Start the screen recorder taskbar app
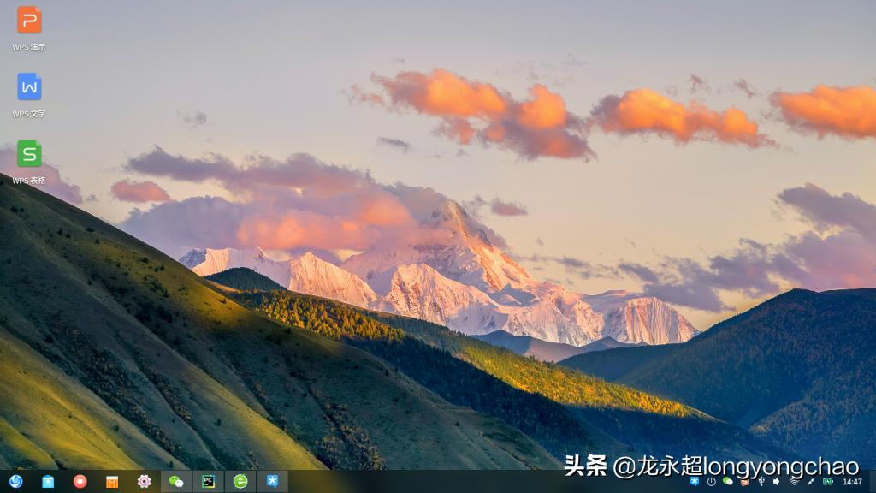The image size is (876, 493). coord(79,481)
